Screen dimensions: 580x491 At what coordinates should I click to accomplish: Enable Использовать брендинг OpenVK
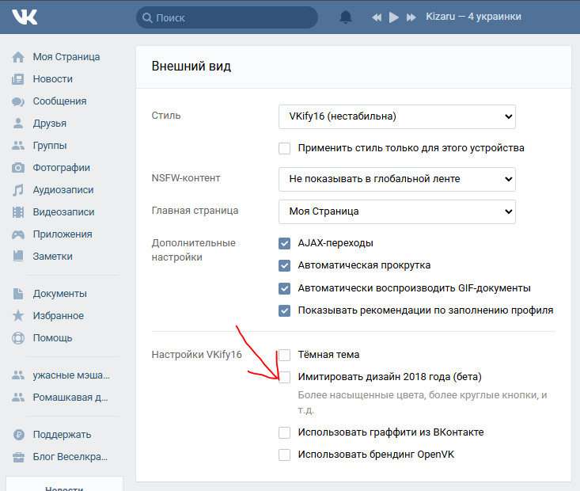tap(284, 455)
